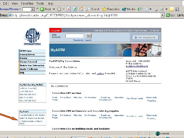Open the Back button history dropdown arrow
This screenshot has width=184, height=138.
[x=54, y=9]
